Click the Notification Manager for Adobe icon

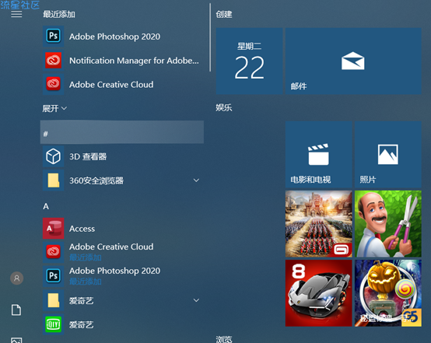click(54, 60)
